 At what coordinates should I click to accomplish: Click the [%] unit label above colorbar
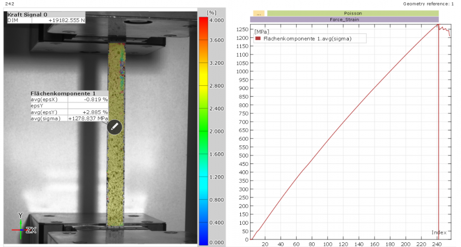(212, 11)
